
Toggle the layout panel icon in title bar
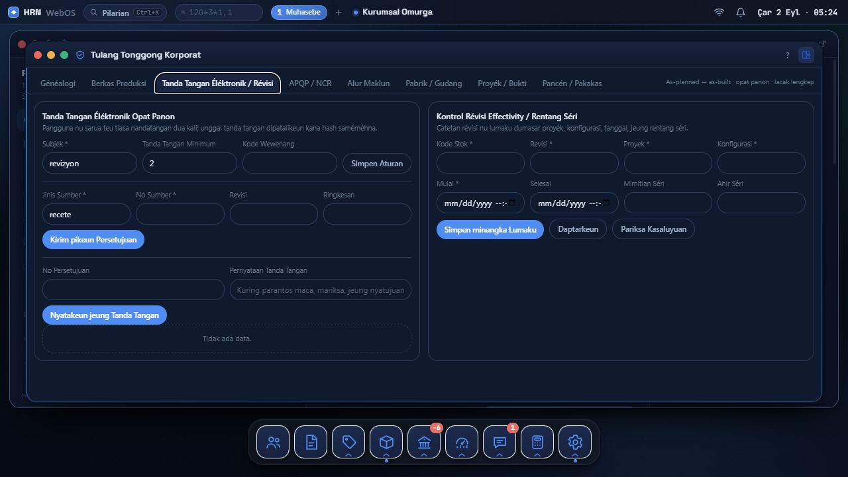click(806, 55)
